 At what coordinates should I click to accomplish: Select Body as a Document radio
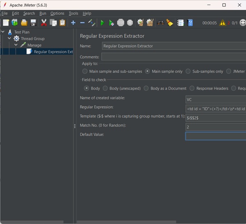146,88
